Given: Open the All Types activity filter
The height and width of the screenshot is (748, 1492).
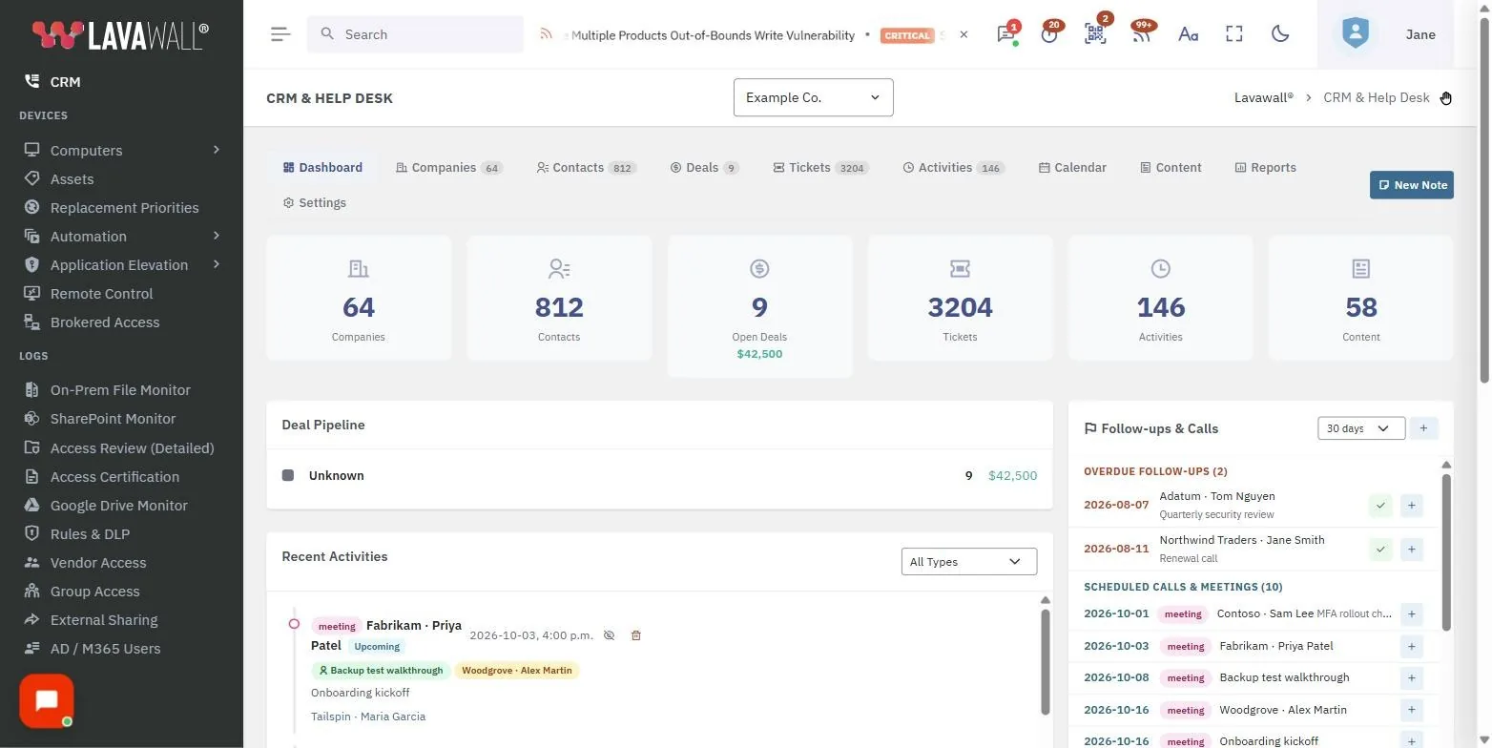Looking at the screenshot, I should [968, 562].
